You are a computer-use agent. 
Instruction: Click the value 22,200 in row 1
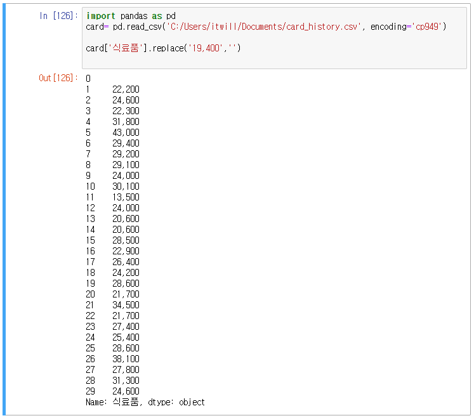click(x=126, y=89)
